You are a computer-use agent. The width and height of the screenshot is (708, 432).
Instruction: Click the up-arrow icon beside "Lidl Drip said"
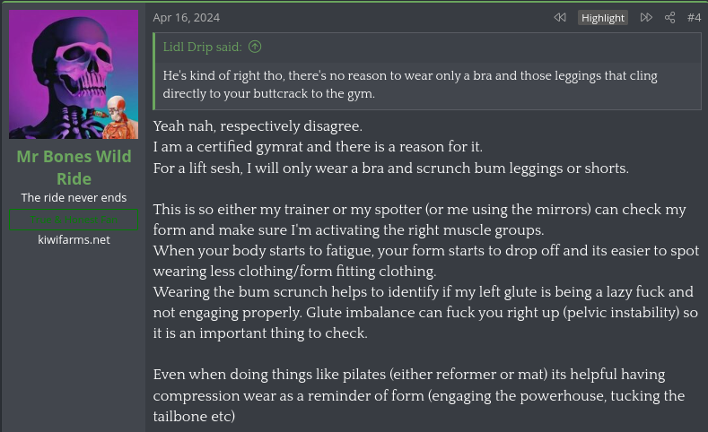pyautogui.click(x=255, y=47)
